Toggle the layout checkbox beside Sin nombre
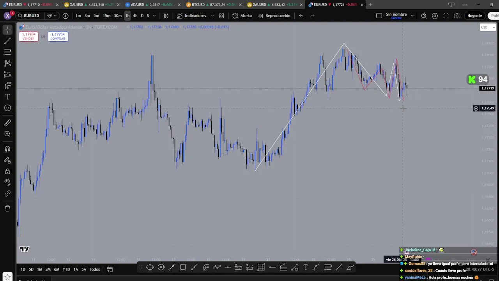The height and width of the screenshot is (281, 499). 379,16
